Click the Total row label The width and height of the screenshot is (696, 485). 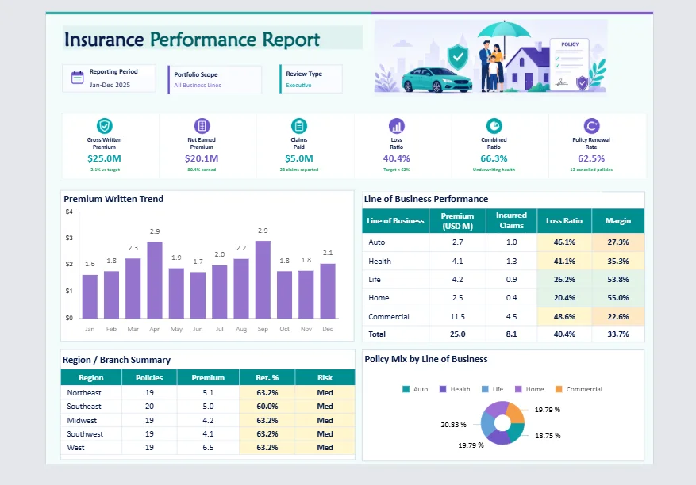pyautogui.click(x=377, y=334)
